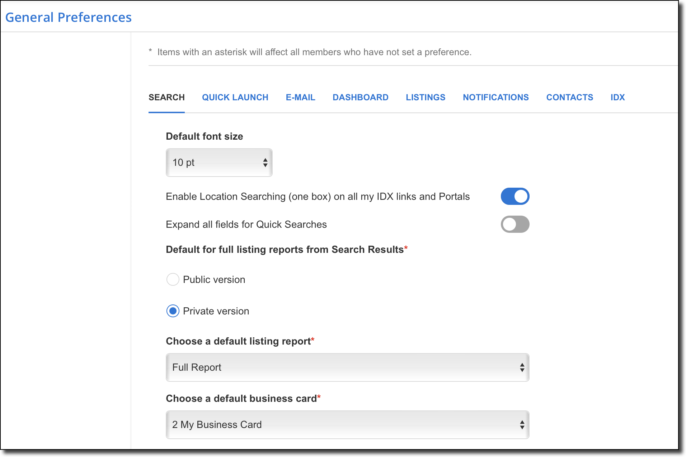Select the Search tab
686x457 pixels.
click(x=166, y=97)
